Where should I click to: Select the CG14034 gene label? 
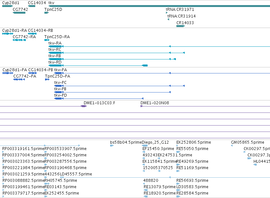tap(37, 3)
